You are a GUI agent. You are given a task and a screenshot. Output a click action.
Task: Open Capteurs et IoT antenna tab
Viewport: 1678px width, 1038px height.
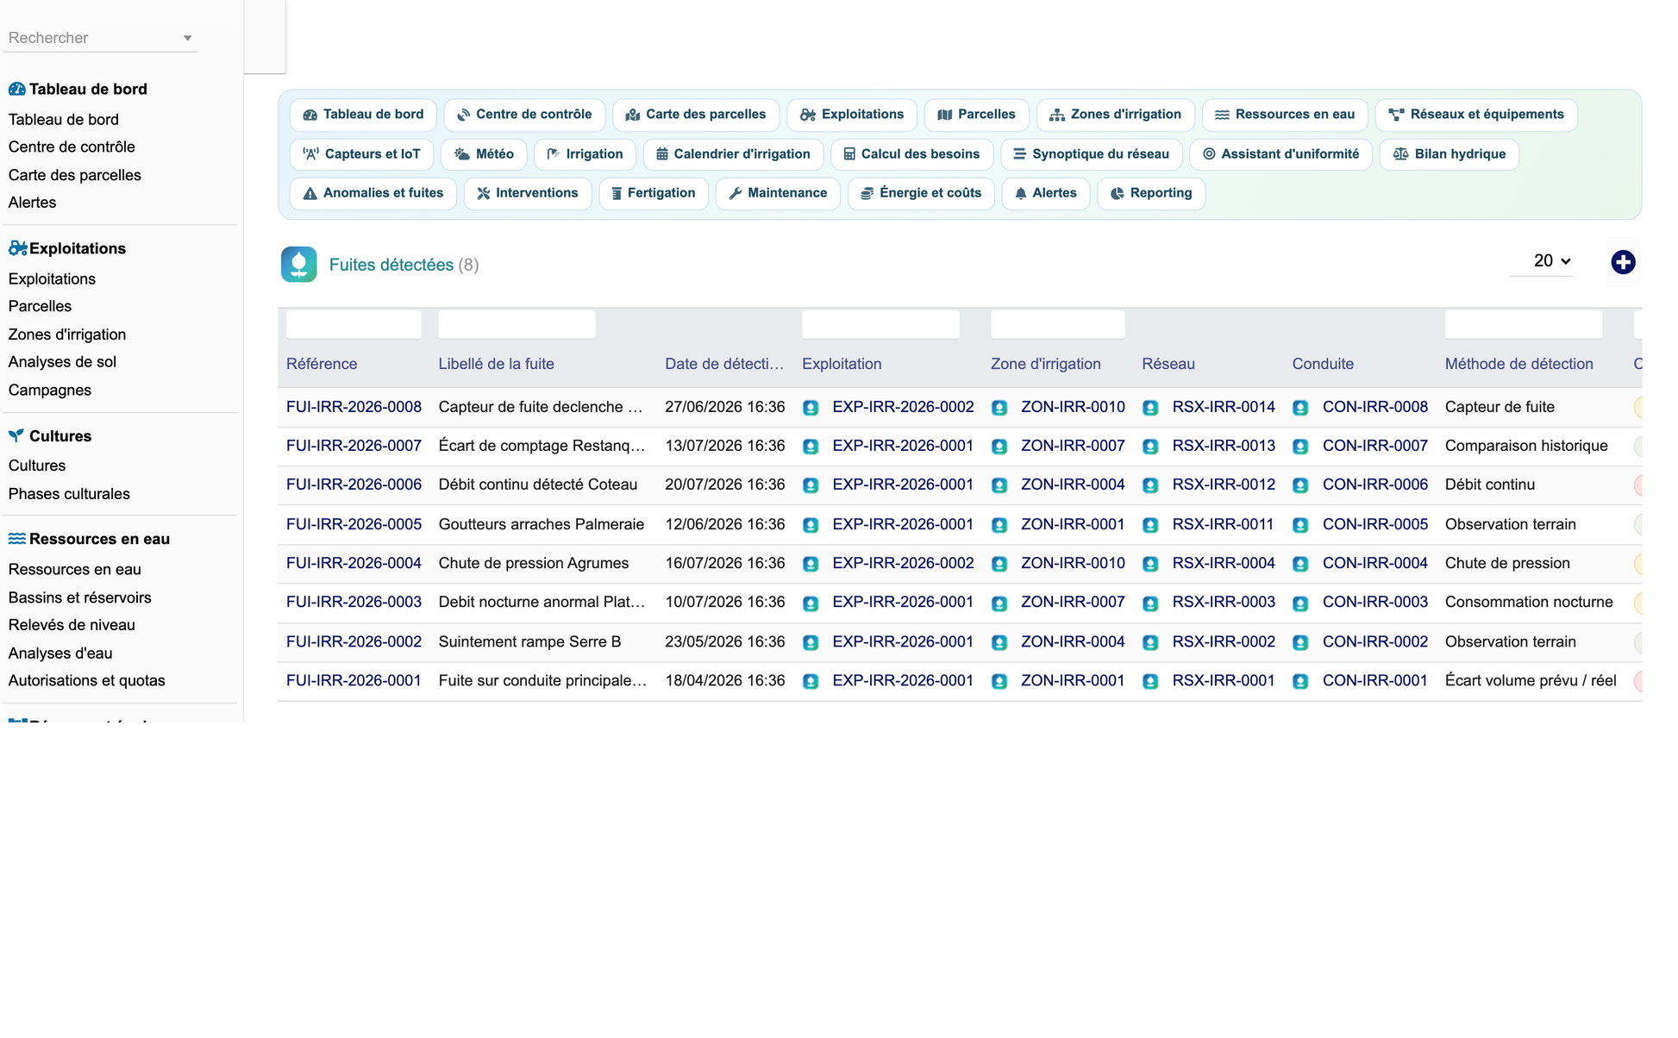pyautogui.click(x=361, y=154)
